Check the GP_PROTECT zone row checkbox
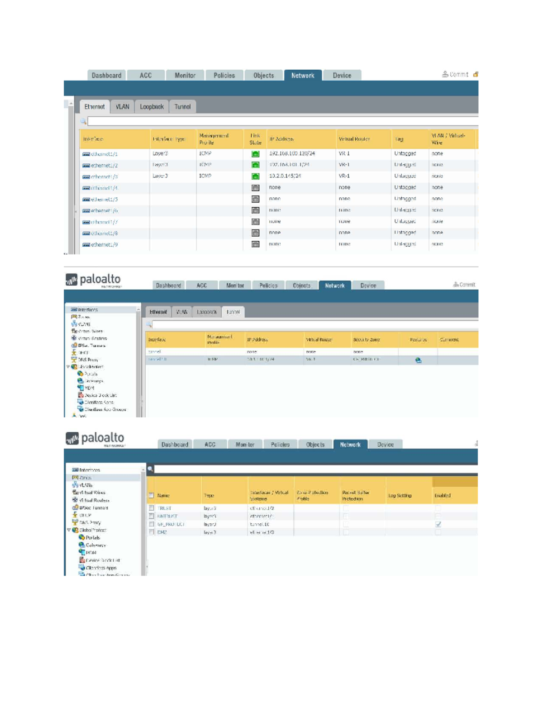 (x=152, y=524)
